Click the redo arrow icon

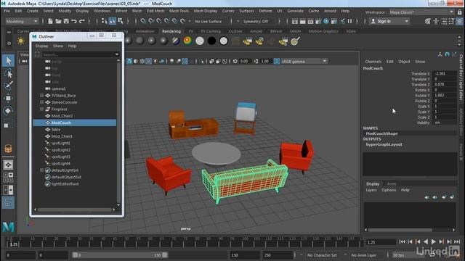coord(82,21)
